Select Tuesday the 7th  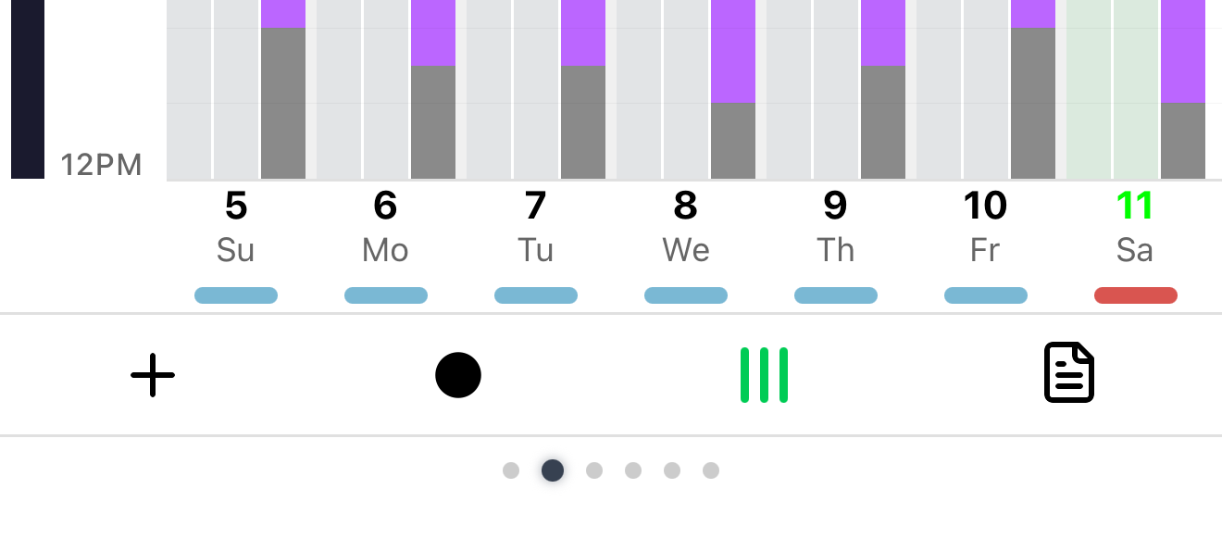tap(536, 227)
